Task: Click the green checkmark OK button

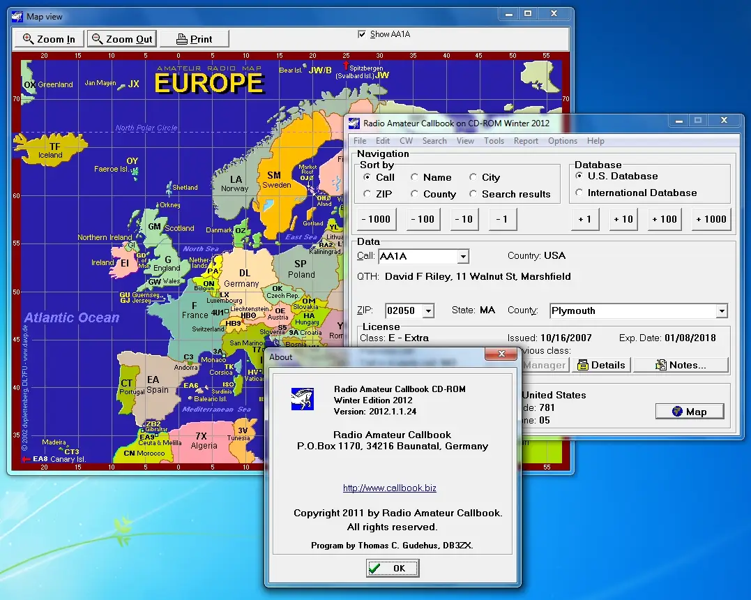Action: pyautogui.click(x=393, y=568)
